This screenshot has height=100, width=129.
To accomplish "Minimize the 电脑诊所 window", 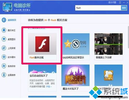I will coord(124,3).
